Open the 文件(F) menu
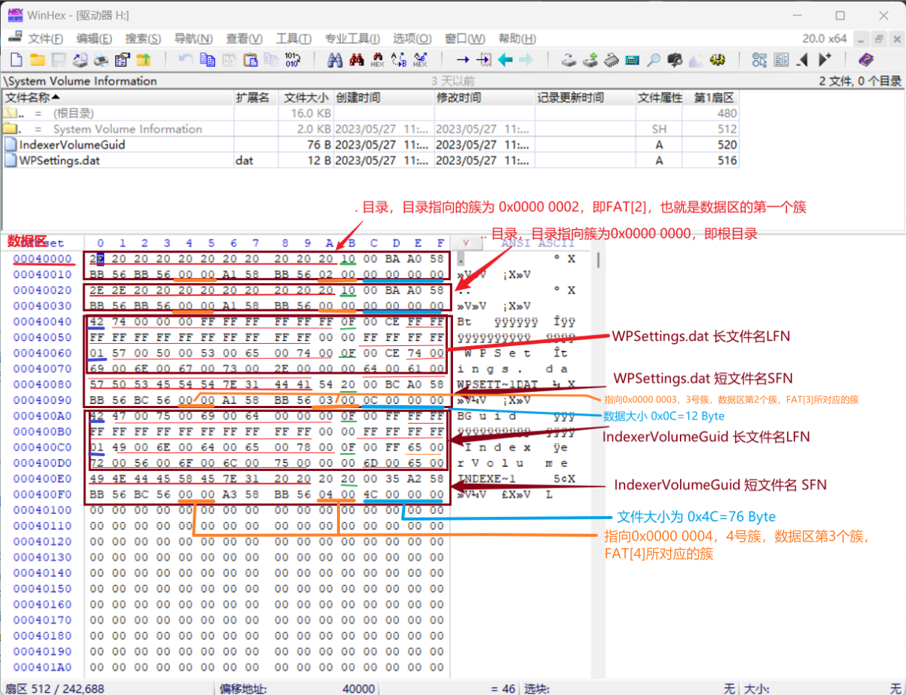This screenshot has height=695, width=906. coord(46,39)
